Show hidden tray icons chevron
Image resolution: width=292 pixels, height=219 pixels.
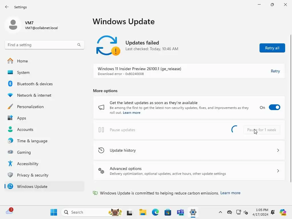(220, 212)
